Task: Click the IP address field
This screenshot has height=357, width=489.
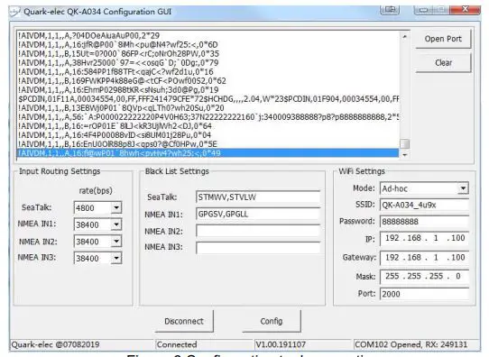Action: 424,238
